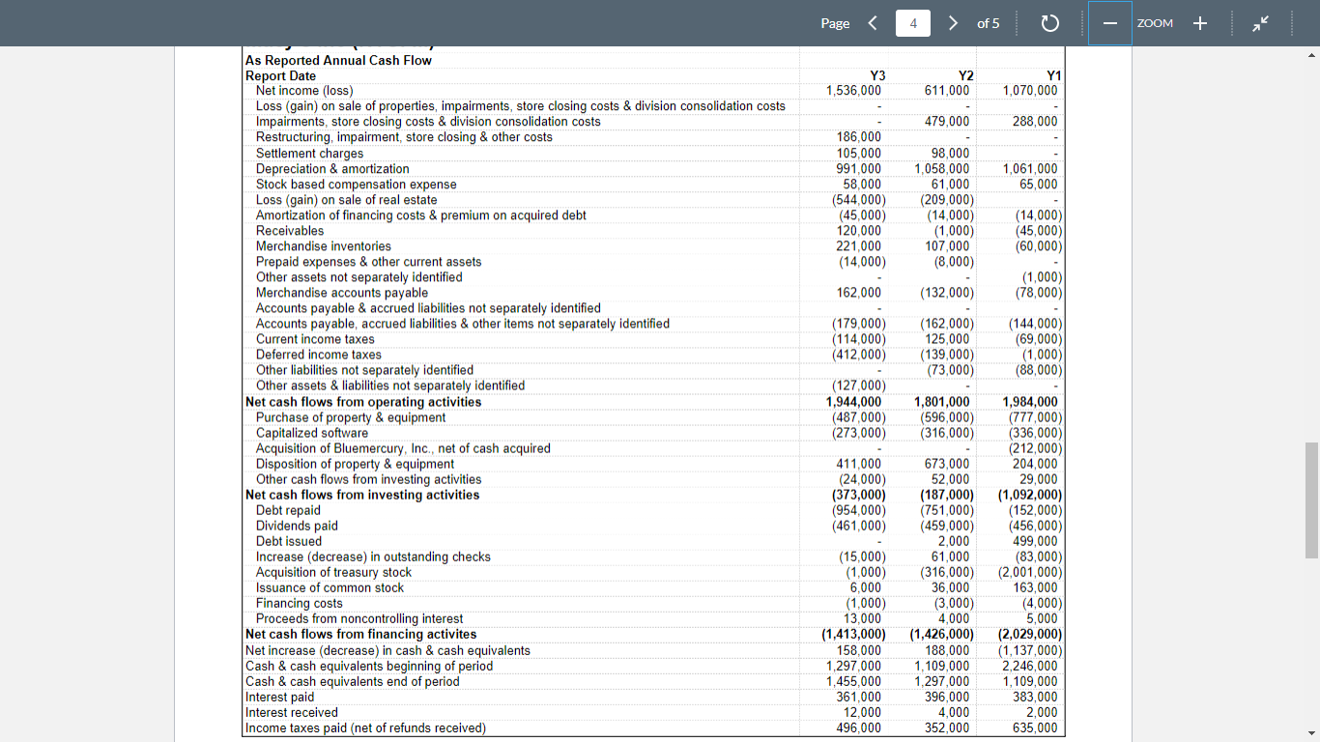The width and height of the screenshot is (1320, 742).
Task: Toggle the fullscreen collapse arrows icon
Action: [1262, 23]
